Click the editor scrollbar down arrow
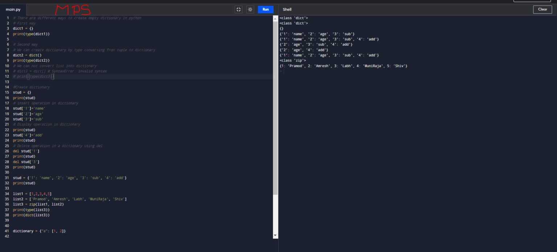Image resolution: width=557 pixels, height=252 pixels. (x=275, y=236)
